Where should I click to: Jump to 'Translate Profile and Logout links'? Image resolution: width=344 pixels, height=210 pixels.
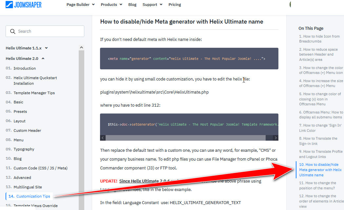coord(321,154)
